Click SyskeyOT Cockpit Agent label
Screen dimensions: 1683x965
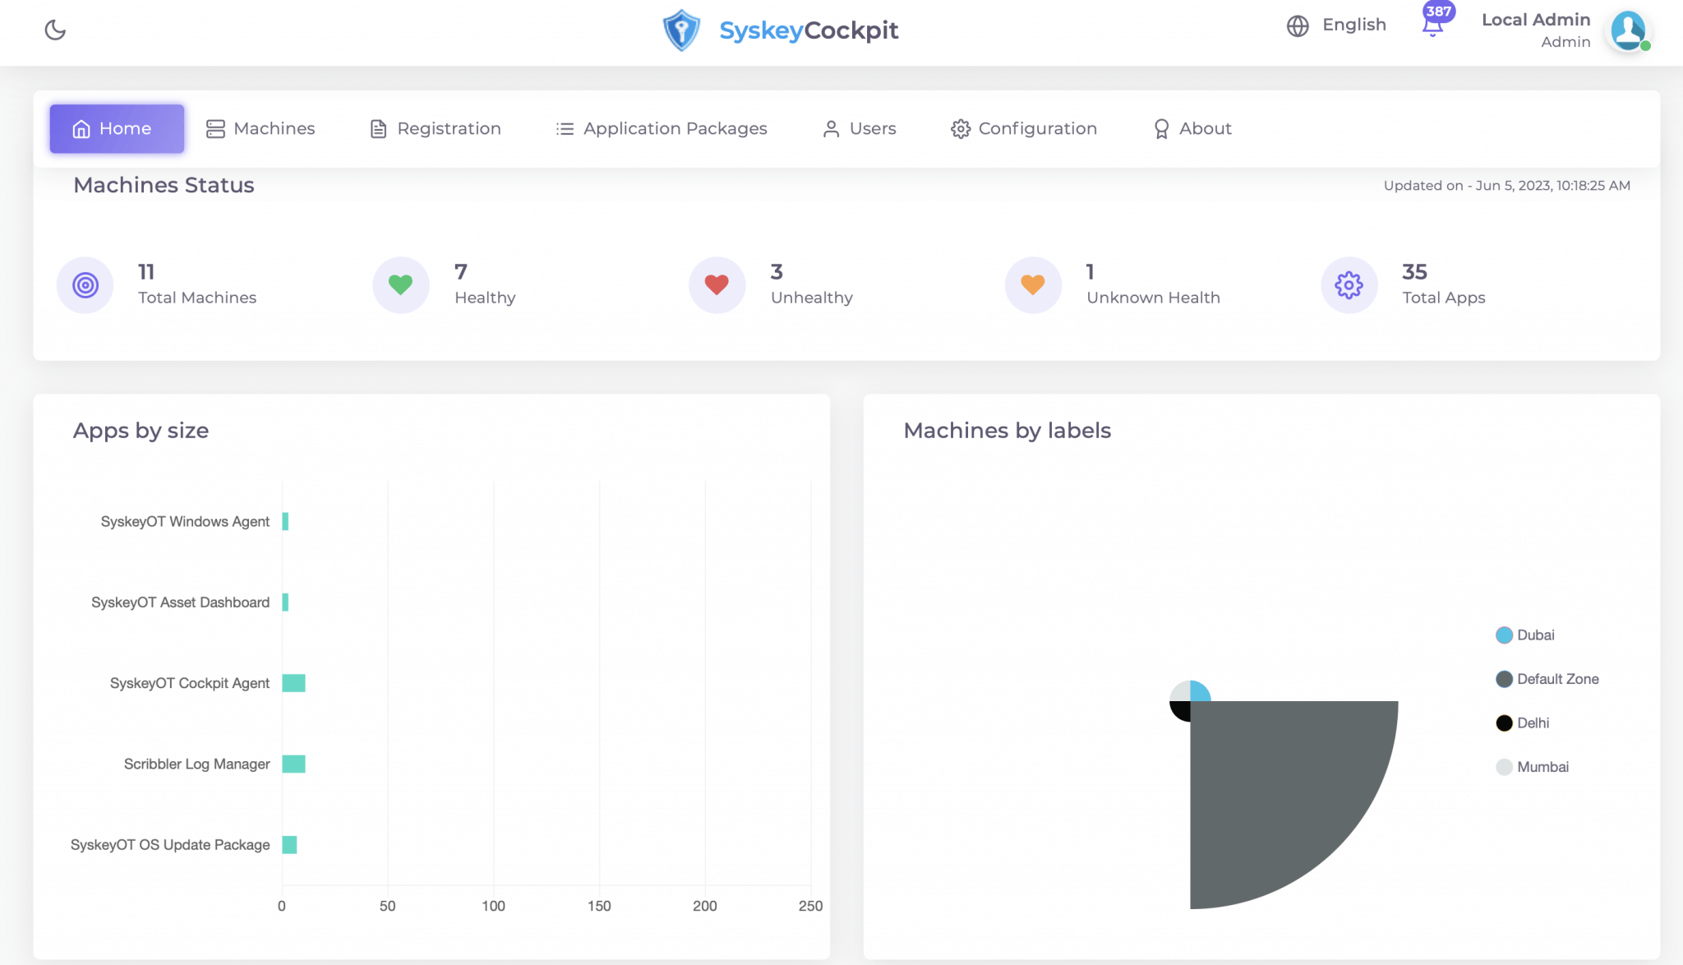point(190,683)
